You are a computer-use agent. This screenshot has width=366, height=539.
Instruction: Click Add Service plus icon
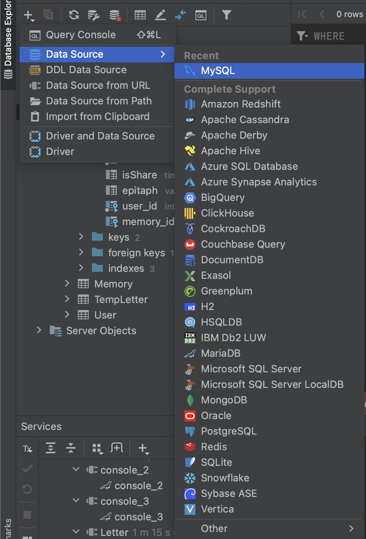tap(143, 449)
